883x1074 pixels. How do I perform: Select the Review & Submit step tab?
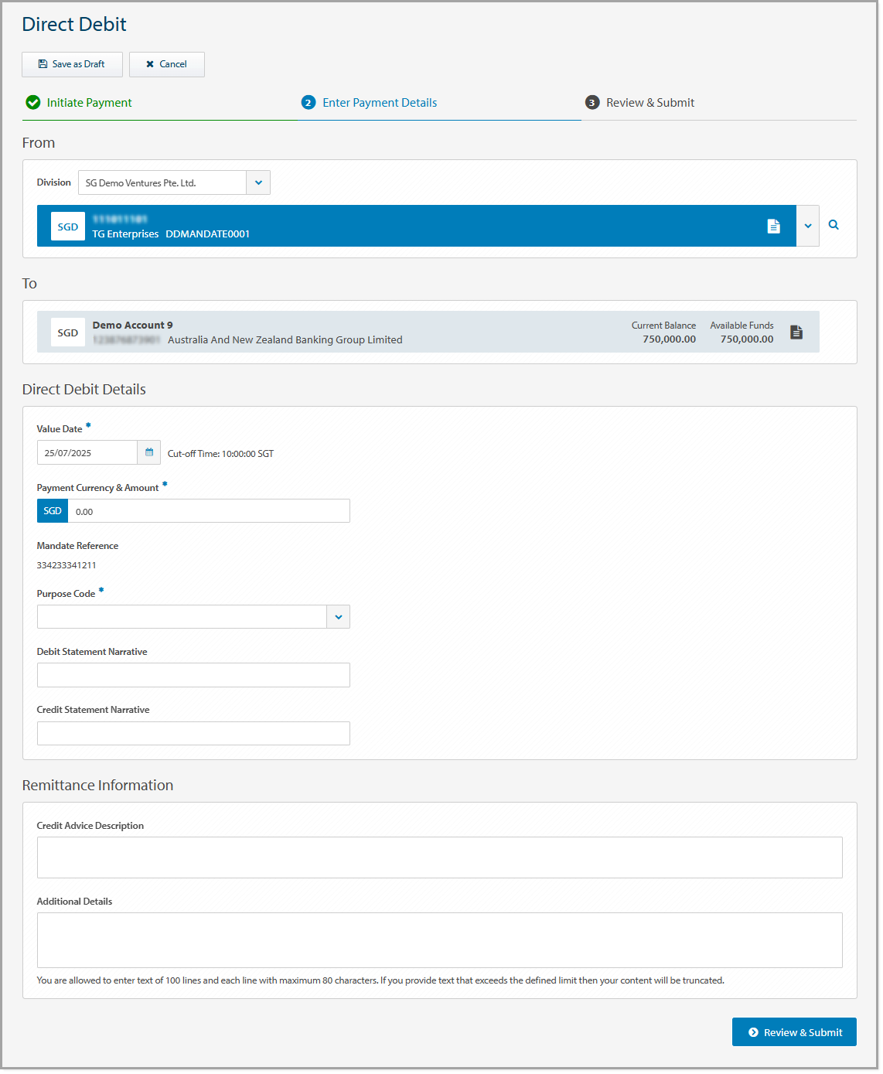pos(650,102)
